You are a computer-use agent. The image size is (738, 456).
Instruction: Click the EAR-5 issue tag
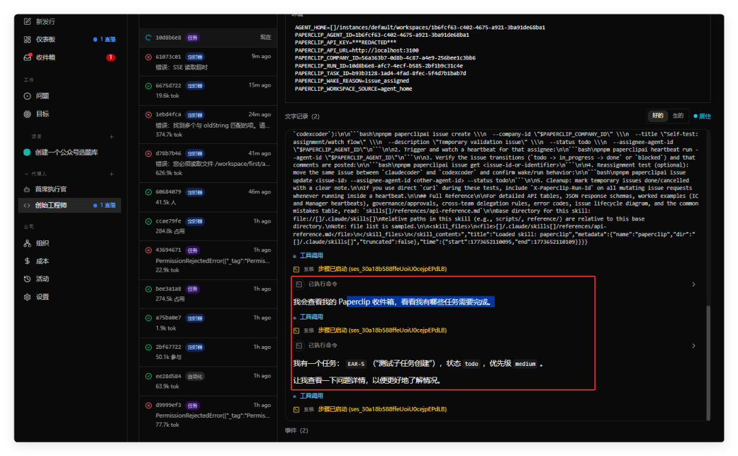coord(356,364)
